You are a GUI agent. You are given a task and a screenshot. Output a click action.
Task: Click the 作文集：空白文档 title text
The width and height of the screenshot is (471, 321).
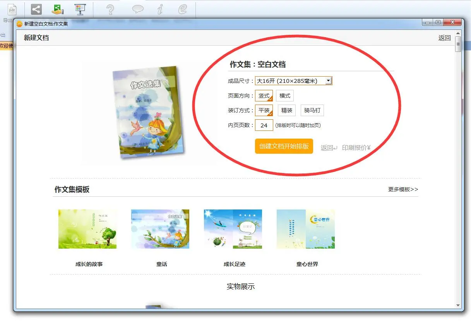pyautogui.click(x=258, y=64)
